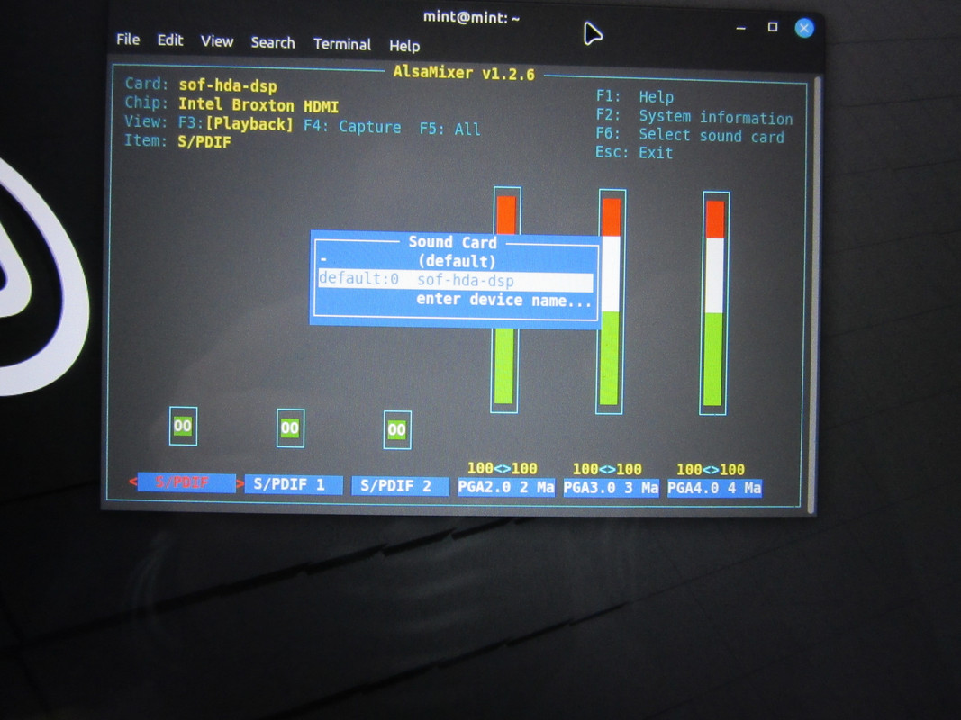Select the (default) sound card entry
Viewport: 961px width, 720px height.
[x=457, y=261]
